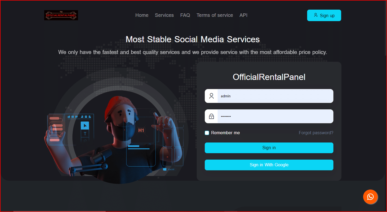Focus the username field containing admin
The image size is (387, 212).
[275, 96]
